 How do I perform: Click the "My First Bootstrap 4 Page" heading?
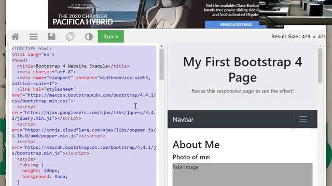[242, 70]
